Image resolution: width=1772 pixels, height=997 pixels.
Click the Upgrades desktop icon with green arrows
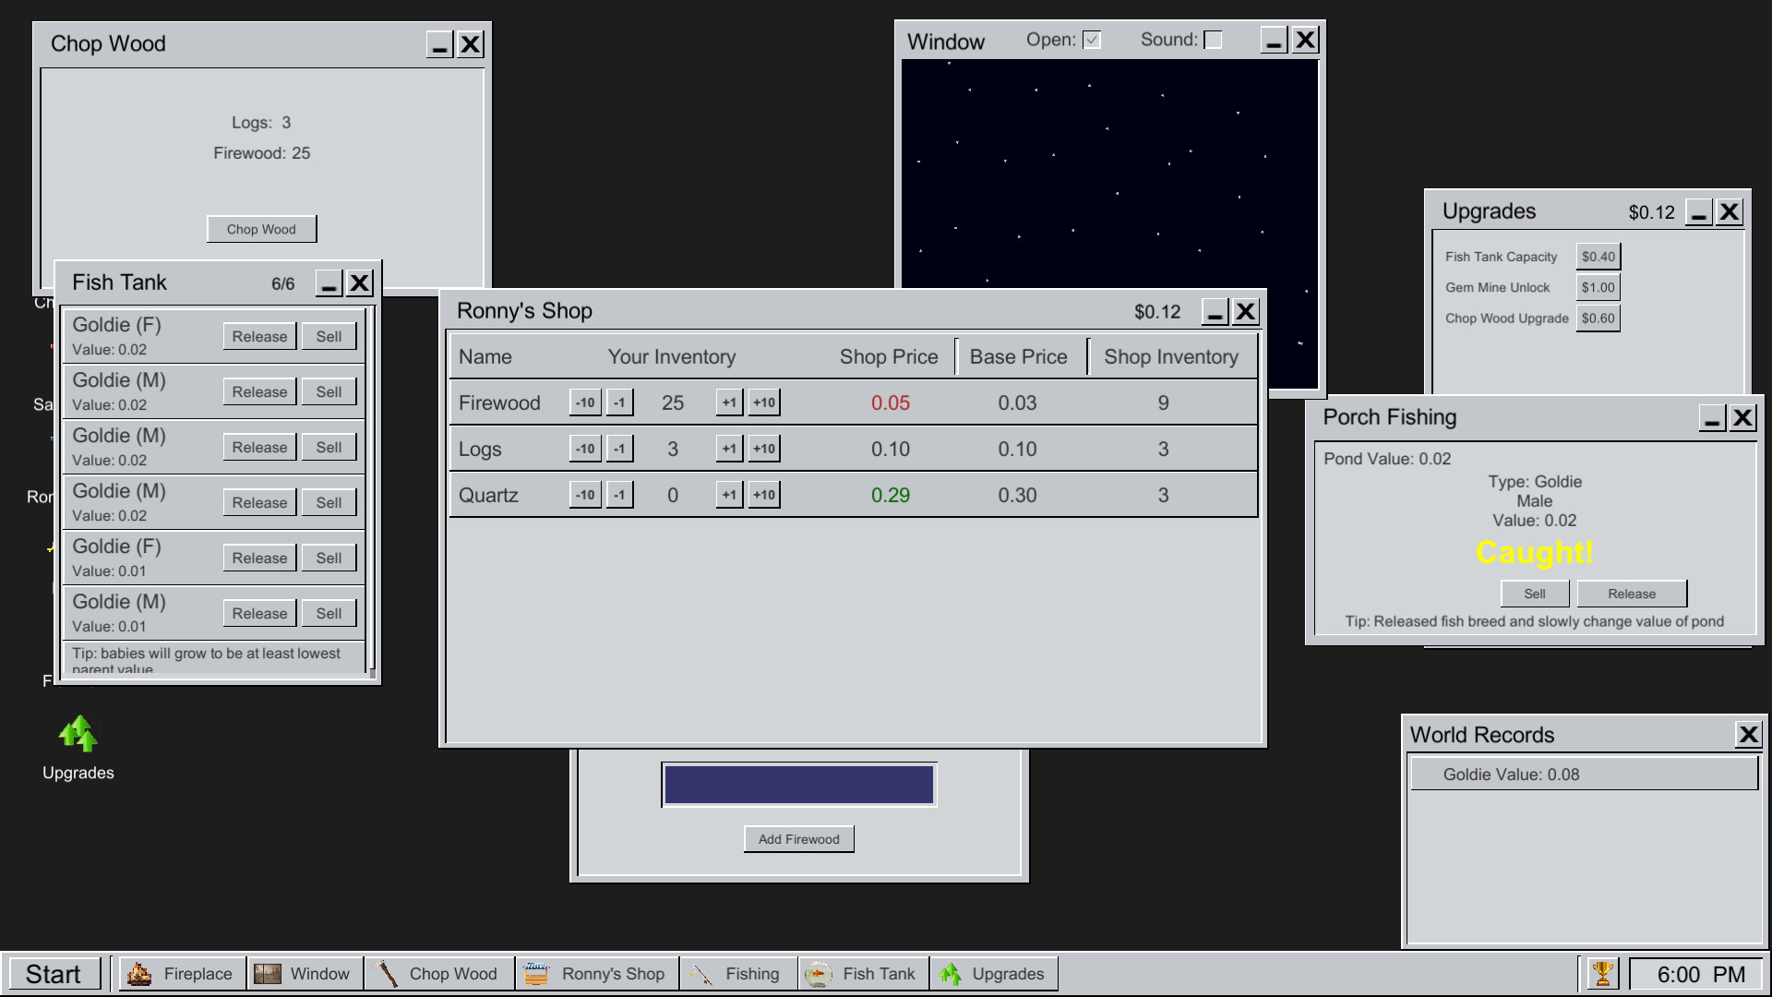78,736
